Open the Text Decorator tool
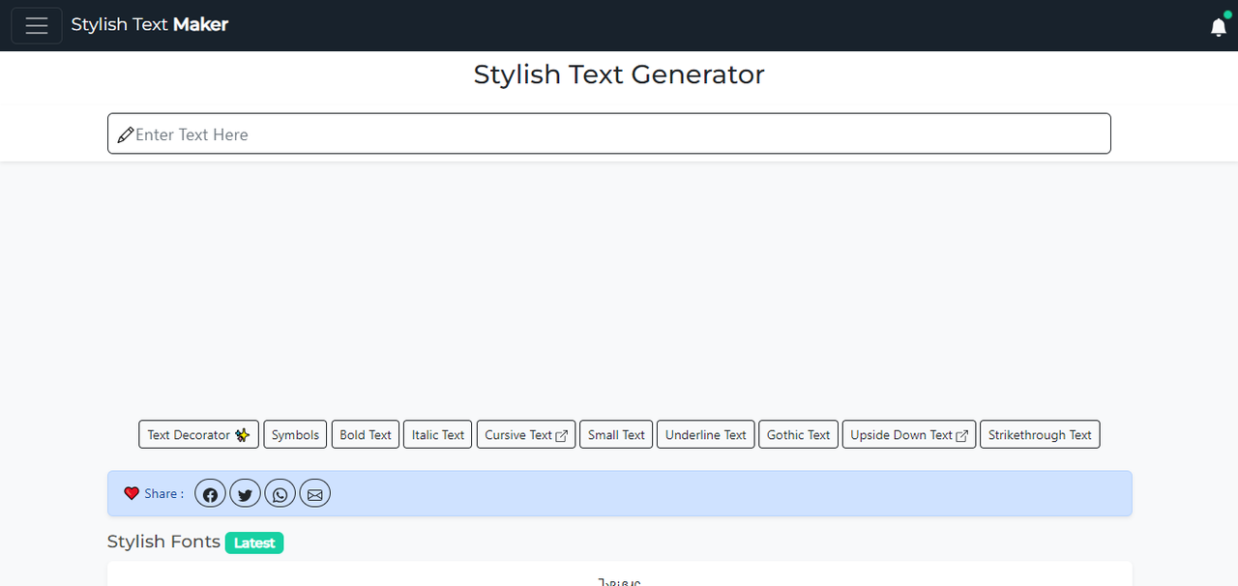 pos(198,434)
